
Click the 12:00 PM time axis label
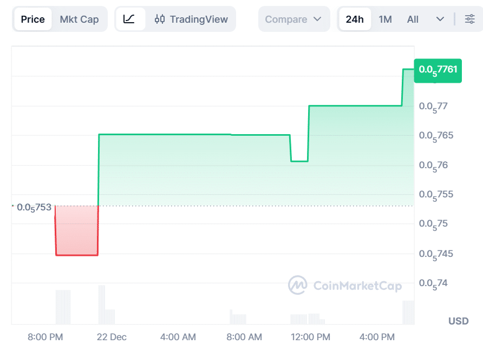[310, 337]
